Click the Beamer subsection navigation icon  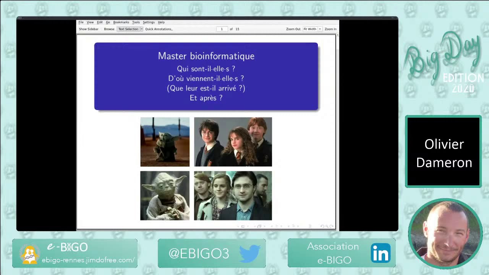277,226
